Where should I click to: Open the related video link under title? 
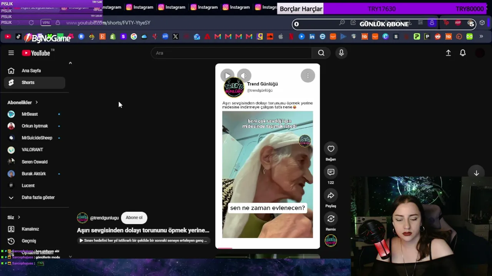[x=143, y=240]
